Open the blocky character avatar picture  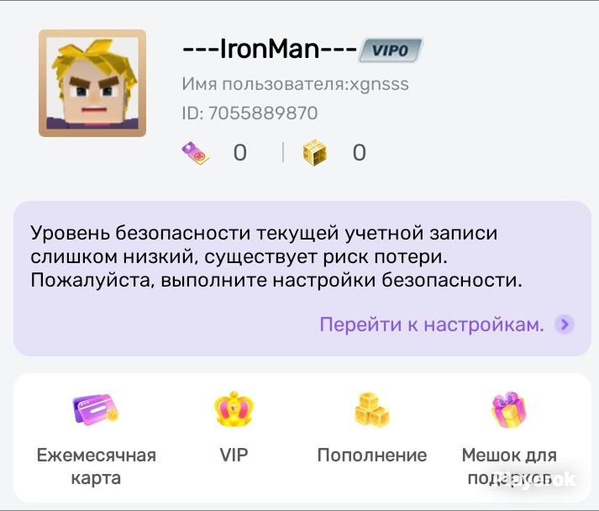point(92,83)
